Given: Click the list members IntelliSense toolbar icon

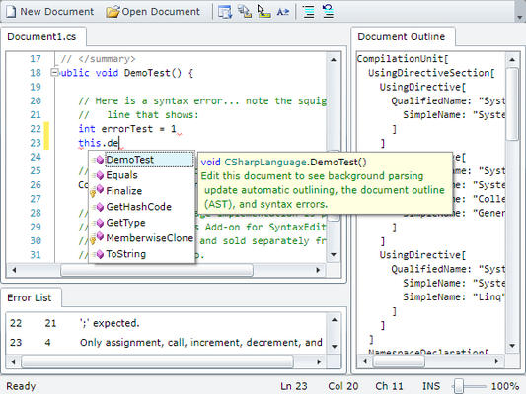Looking at the screenshot, I should (x=225, y=12).
